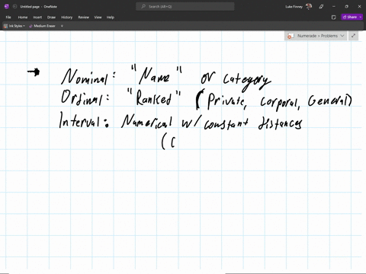Click the OneNote app logo

click(7, 7)
